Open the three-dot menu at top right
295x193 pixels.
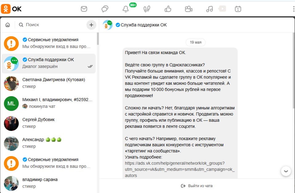pyautogui.click(x=294, y=9)
